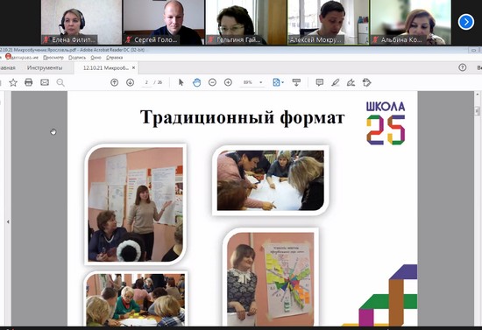The width and height of the screenshot is (482, 330).
Task: Close the 12.10.21 document tab
Action: pos(134,68)
